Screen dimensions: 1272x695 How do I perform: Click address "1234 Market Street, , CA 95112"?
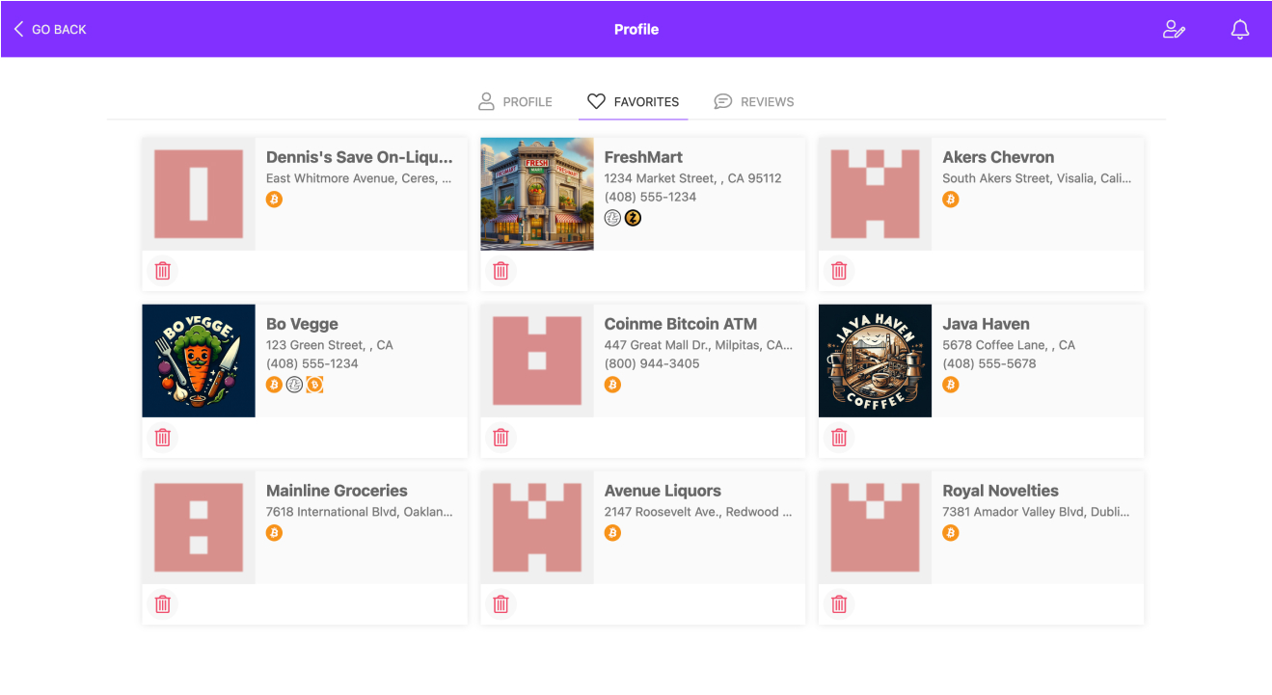(692, 178)
